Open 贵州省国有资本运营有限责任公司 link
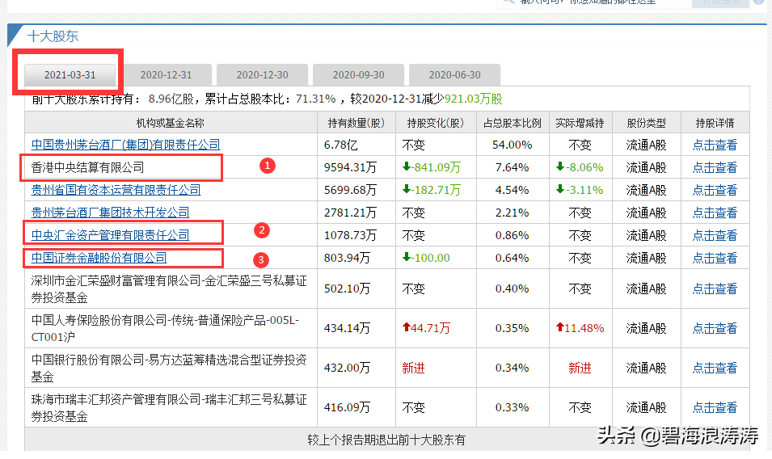This screenshot has height=459, width=772. pos(116,190)
